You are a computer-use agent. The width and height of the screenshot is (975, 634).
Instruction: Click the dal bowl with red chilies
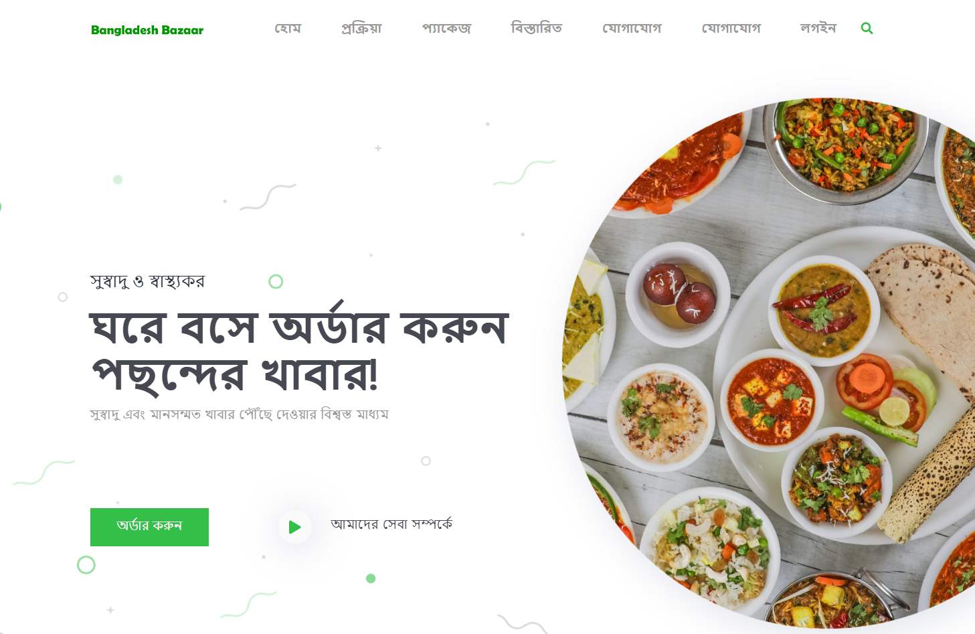click(x=823, y=310)
